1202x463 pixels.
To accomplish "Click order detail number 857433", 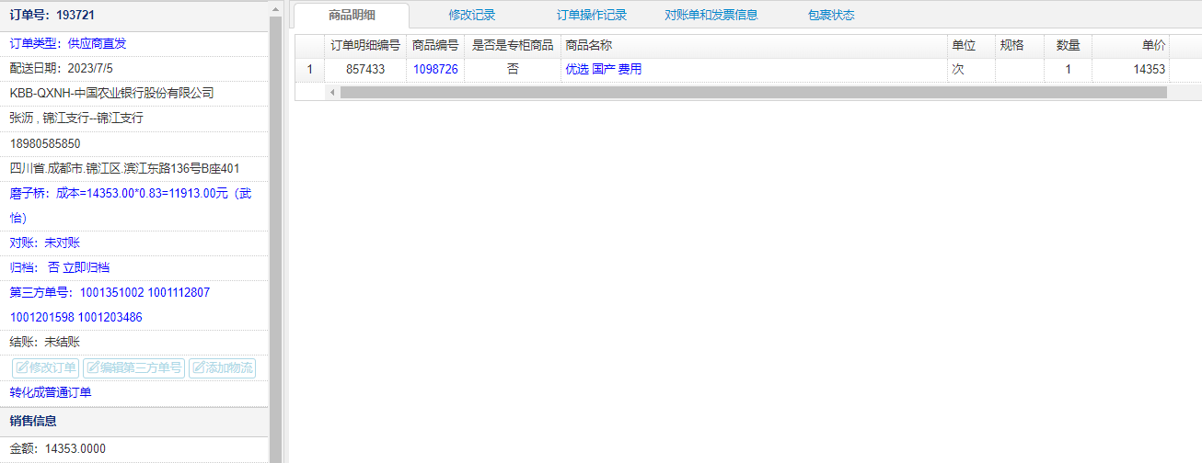I will (365, 69).
